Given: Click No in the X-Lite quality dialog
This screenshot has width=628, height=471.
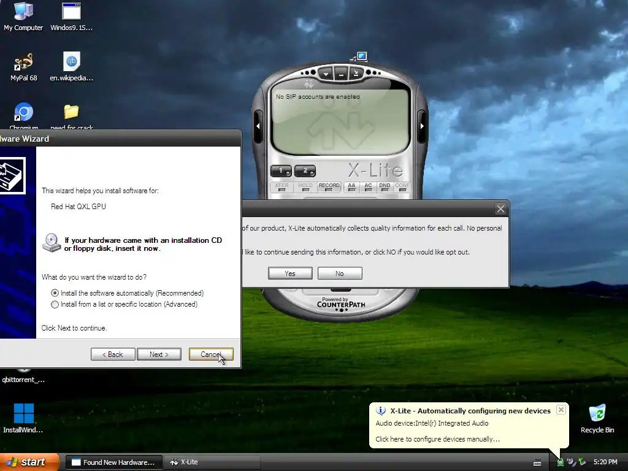Looking at the screenshot, I should (340, 274).
